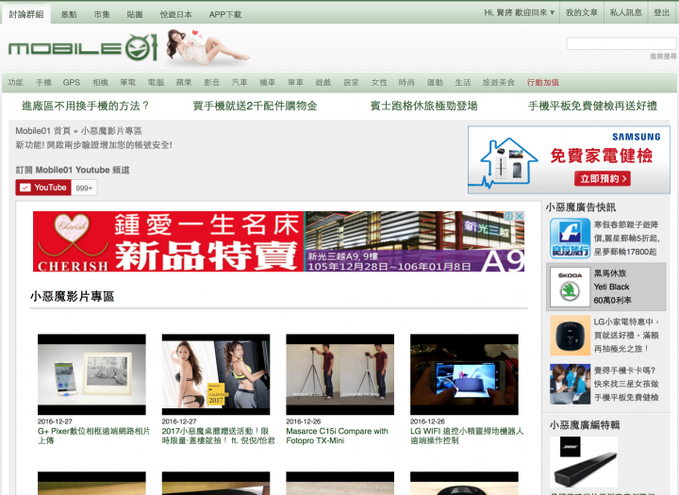Screen dimensions: 679x495
Task: Switch to the 悅遊日本 tab
Action: 175,15
